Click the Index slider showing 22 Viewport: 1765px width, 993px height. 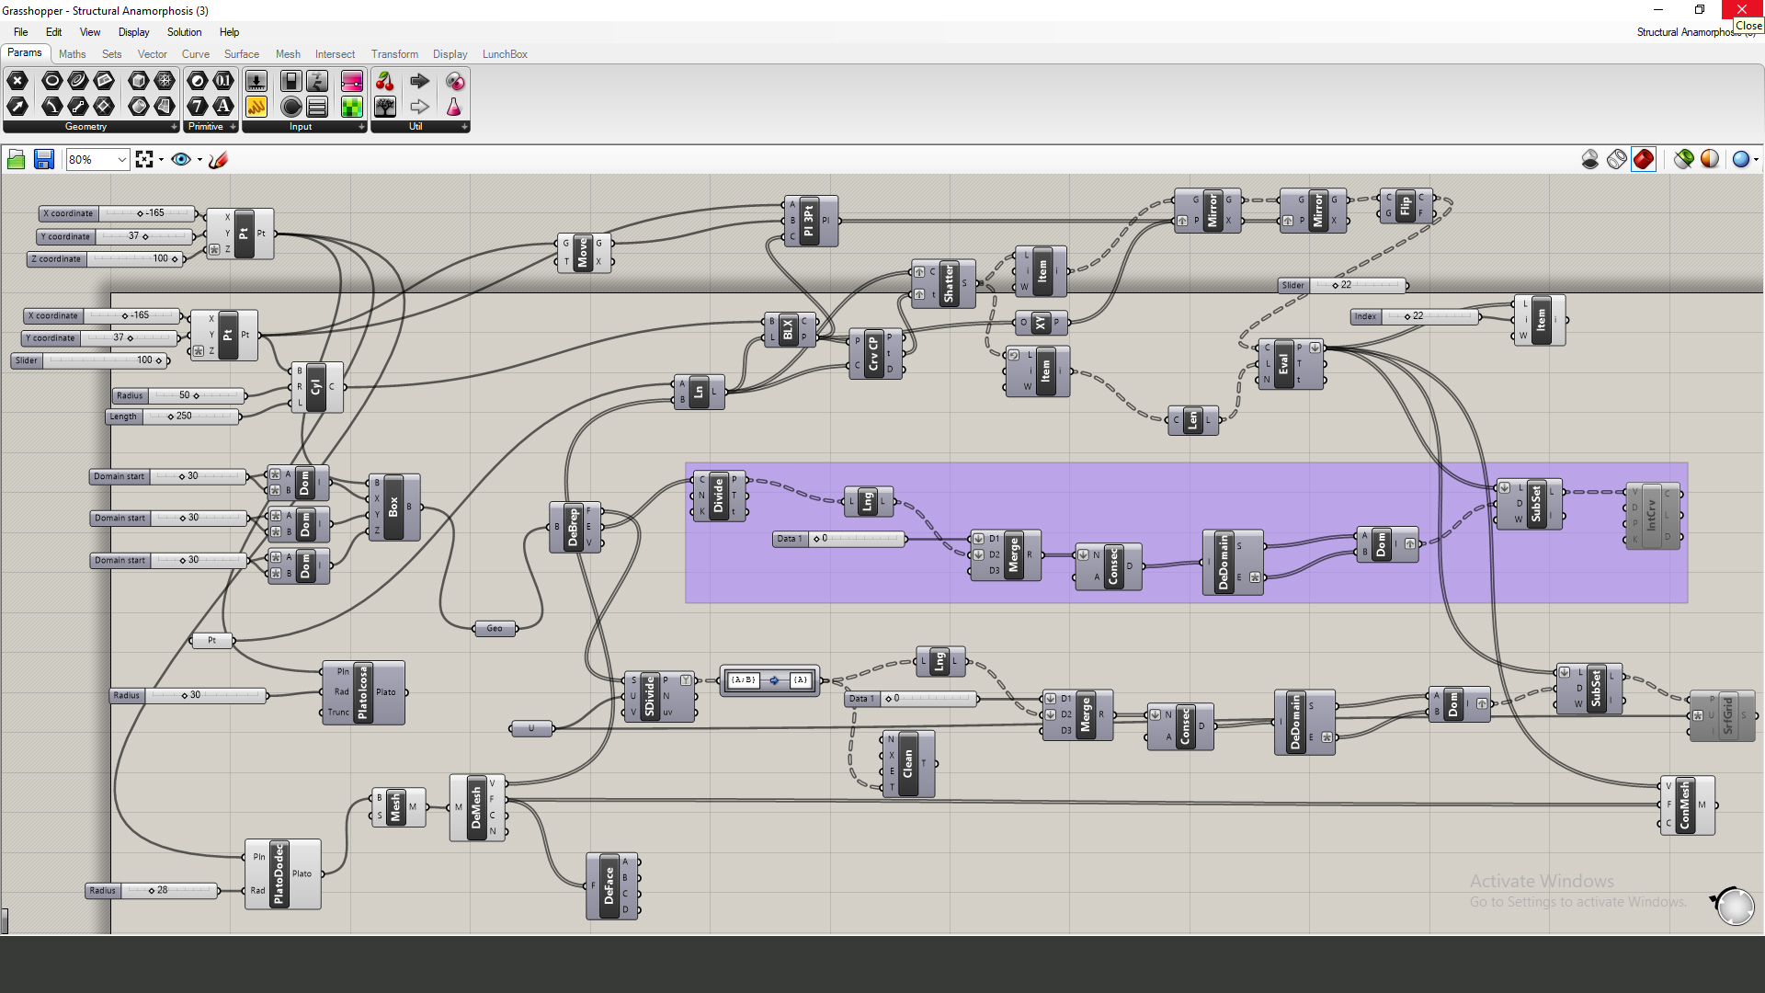coord(1415,316)
